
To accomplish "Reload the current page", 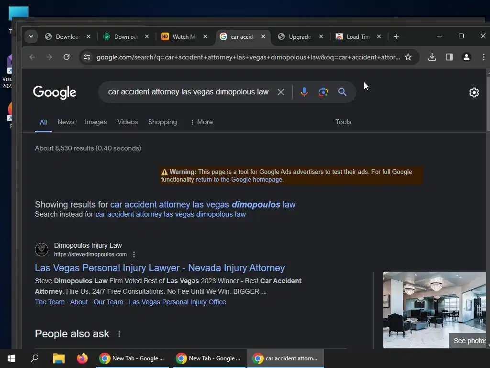I will pyautogui.click(x=66, y=57).
